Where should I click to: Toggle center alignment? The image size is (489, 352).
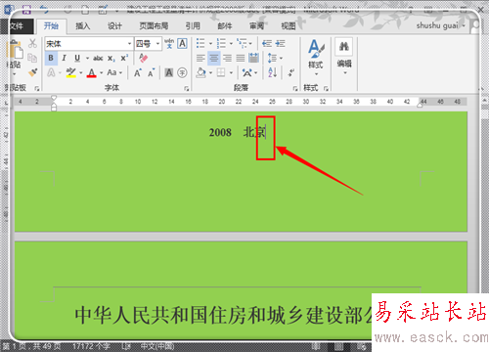pos(214,58)
